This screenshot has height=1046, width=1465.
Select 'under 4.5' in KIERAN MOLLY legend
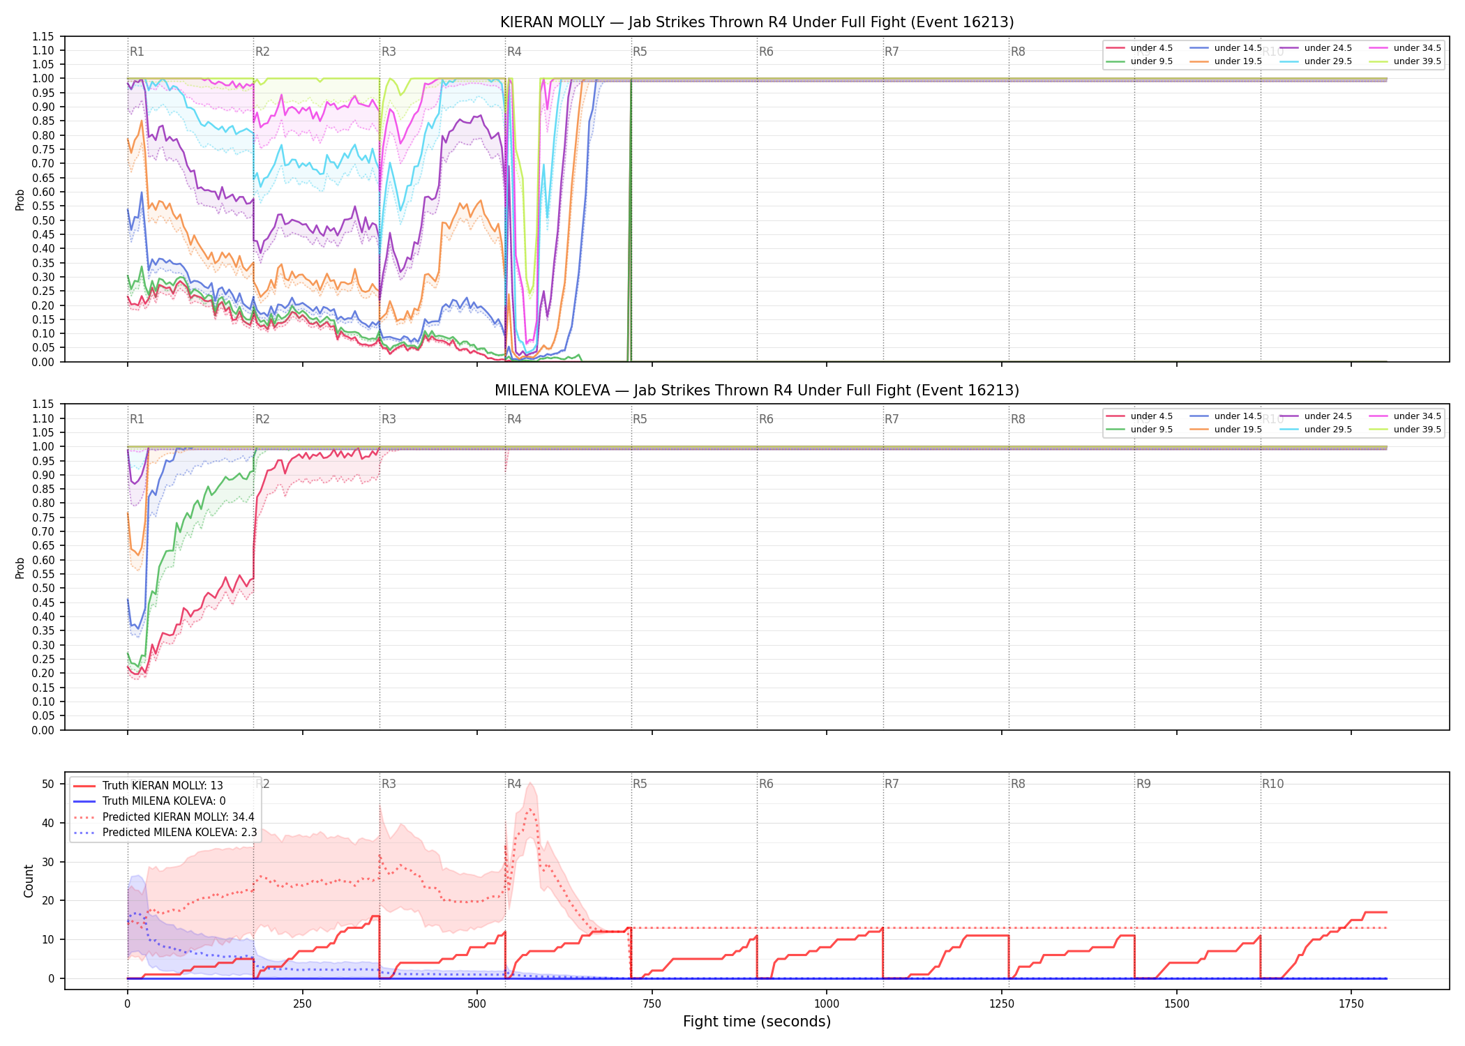[1140, 48]
